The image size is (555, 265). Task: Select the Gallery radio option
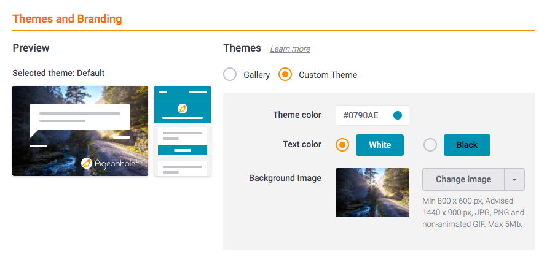[x=230, y=75]
